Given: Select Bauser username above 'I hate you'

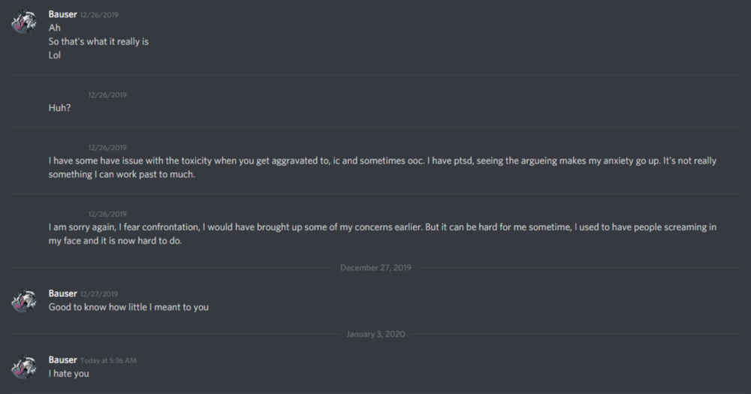Looking at the screenshot, I should (62, 359).
